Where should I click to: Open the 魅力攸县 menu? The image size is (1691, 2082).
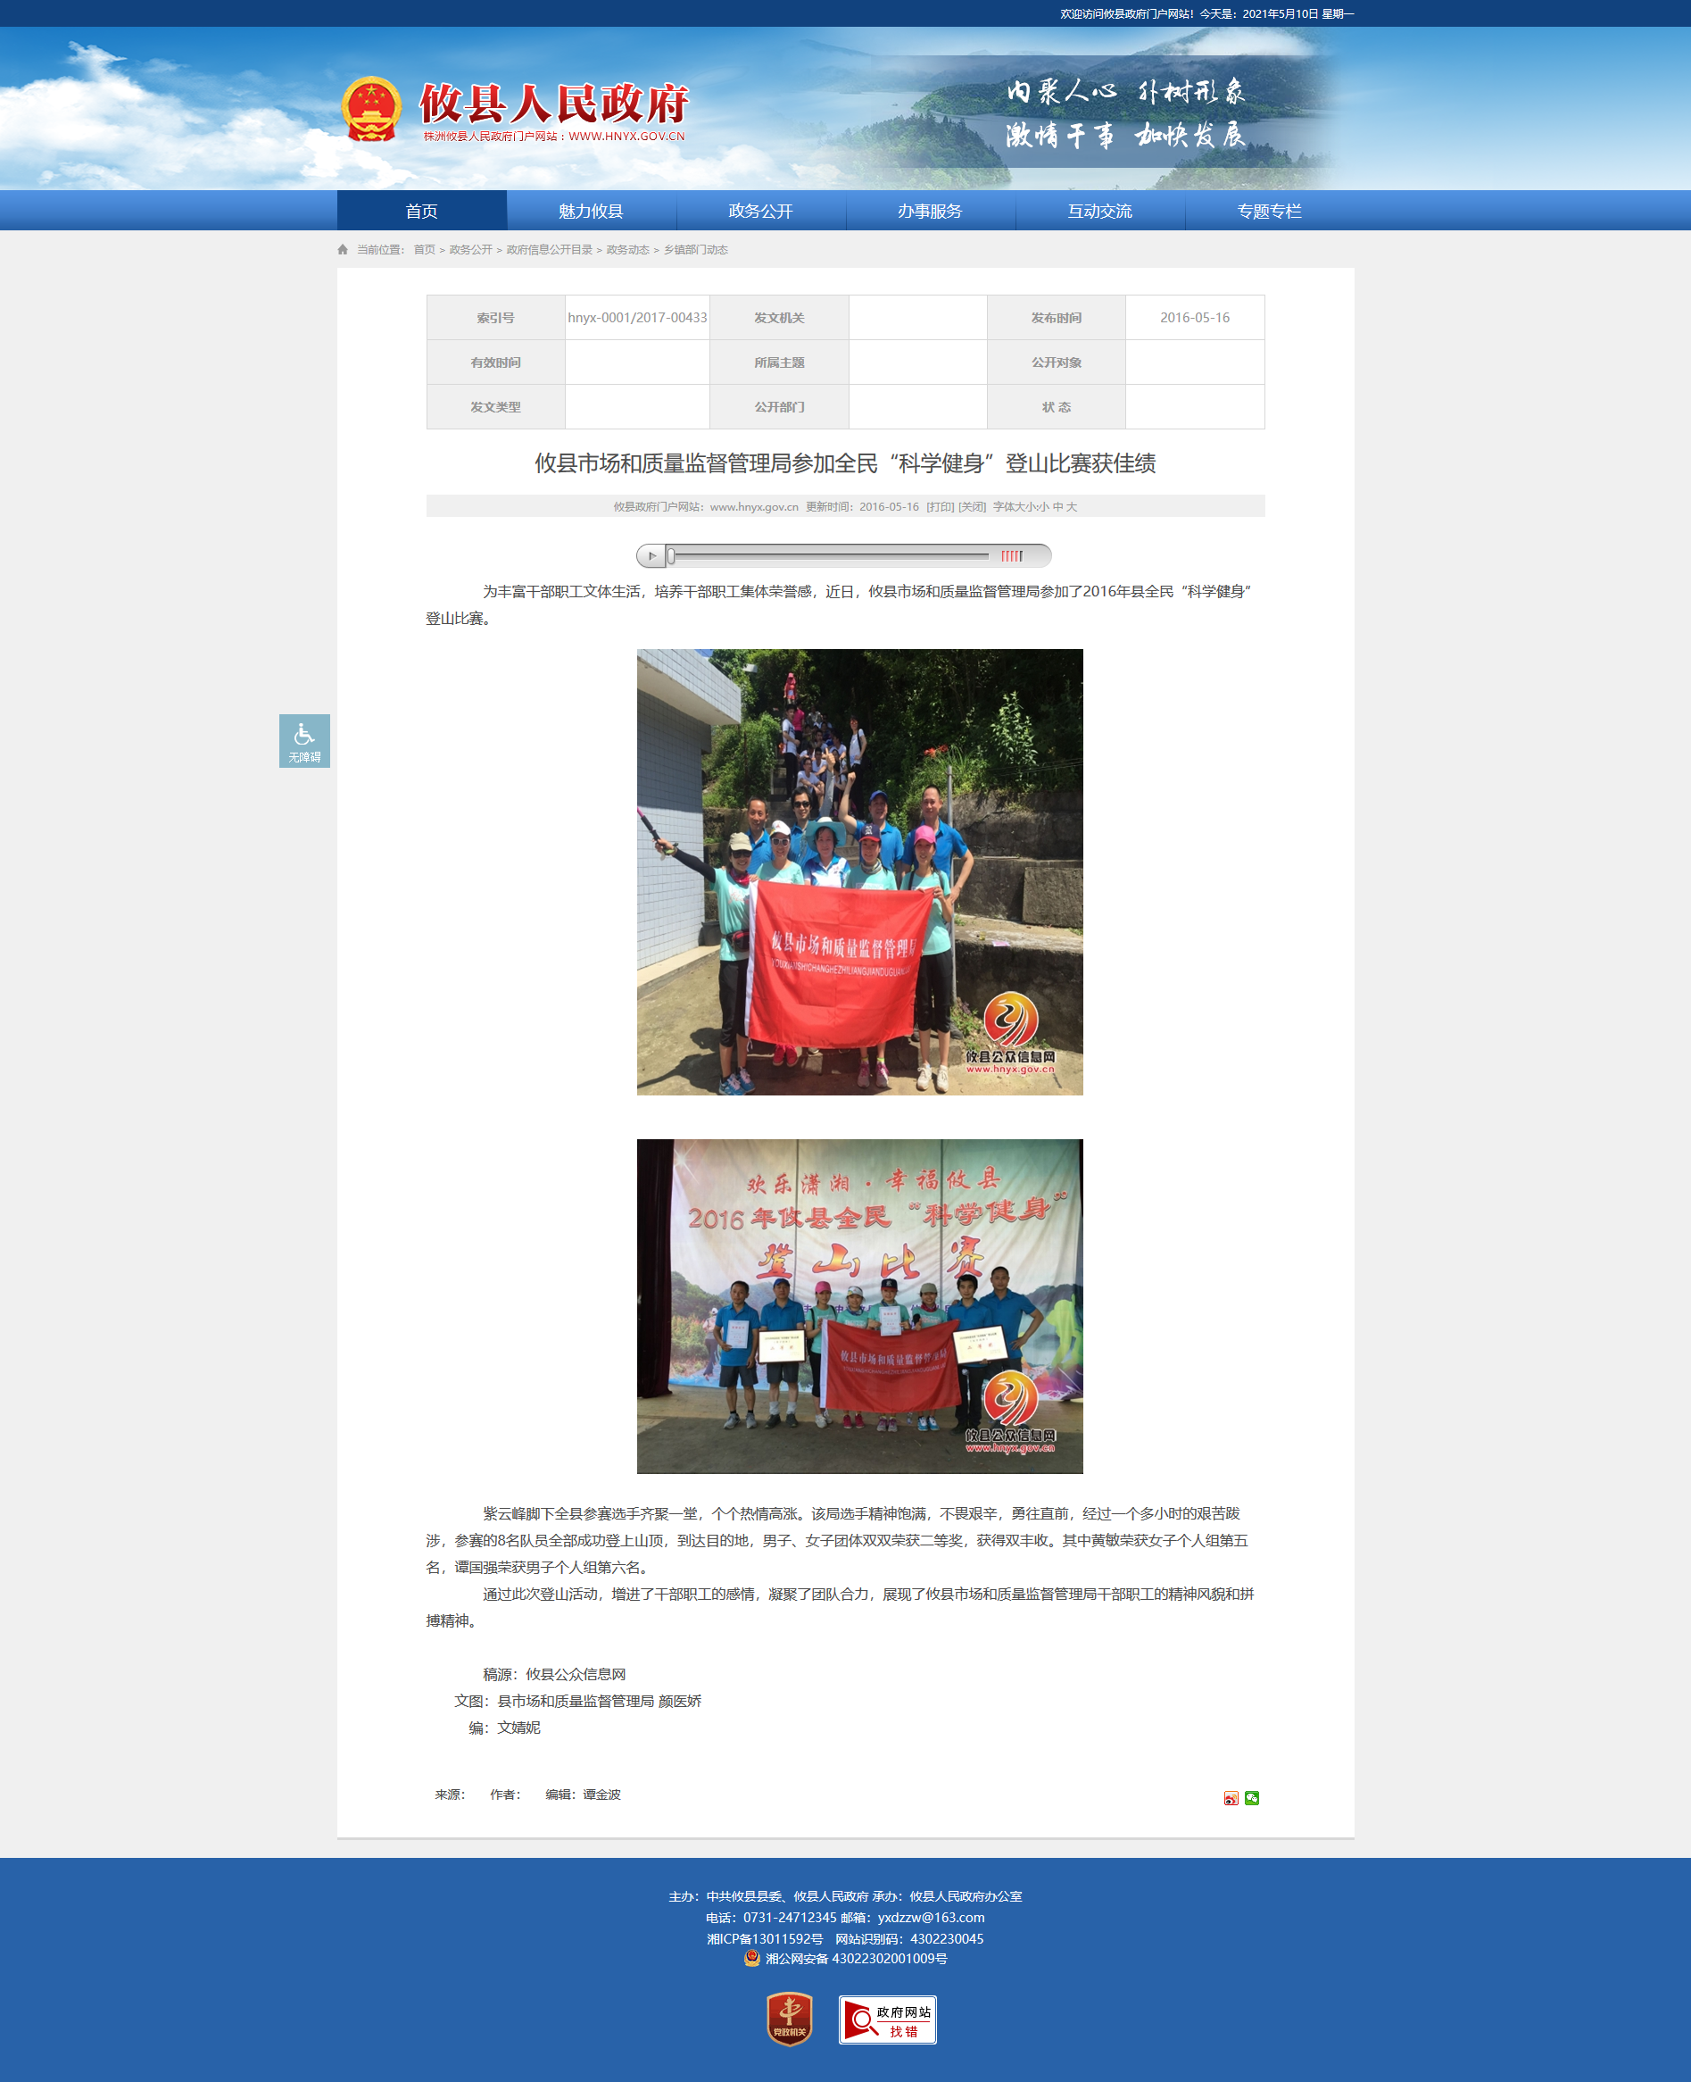[x=592, y=211]
